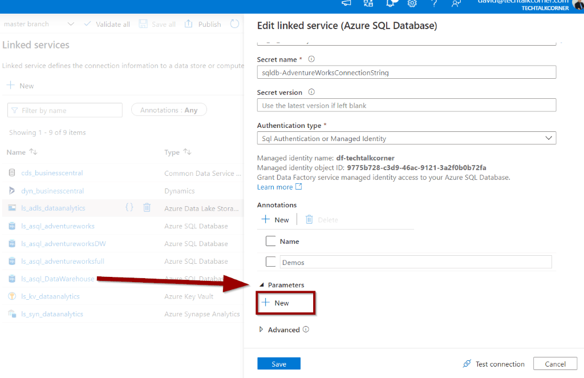Click the ls_asql_adventureworks SQL icon
Screen dimensions: 584x378
pyautogui.click(x=12, y=226)
